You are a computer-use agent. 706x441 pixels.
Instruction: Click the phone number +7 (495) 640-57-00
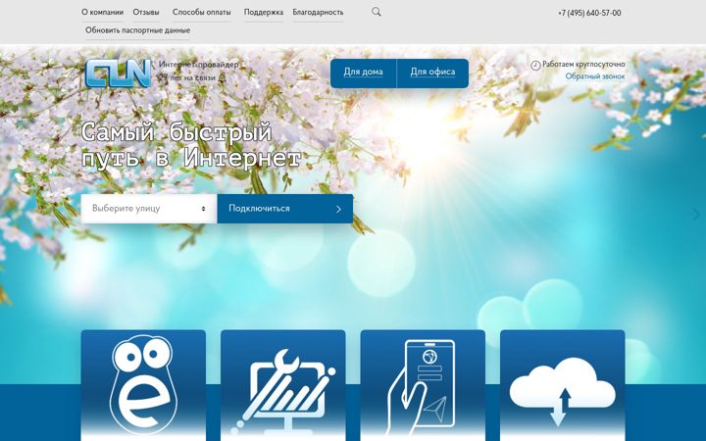tap(589, 13)
